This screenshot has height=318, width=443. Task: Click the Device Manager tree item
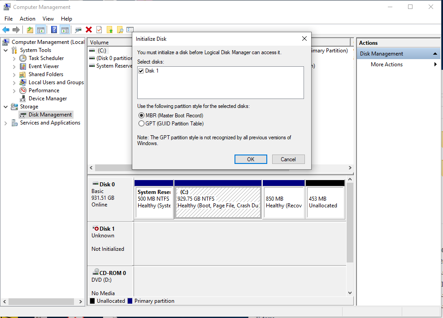click(x=48, y=99)
